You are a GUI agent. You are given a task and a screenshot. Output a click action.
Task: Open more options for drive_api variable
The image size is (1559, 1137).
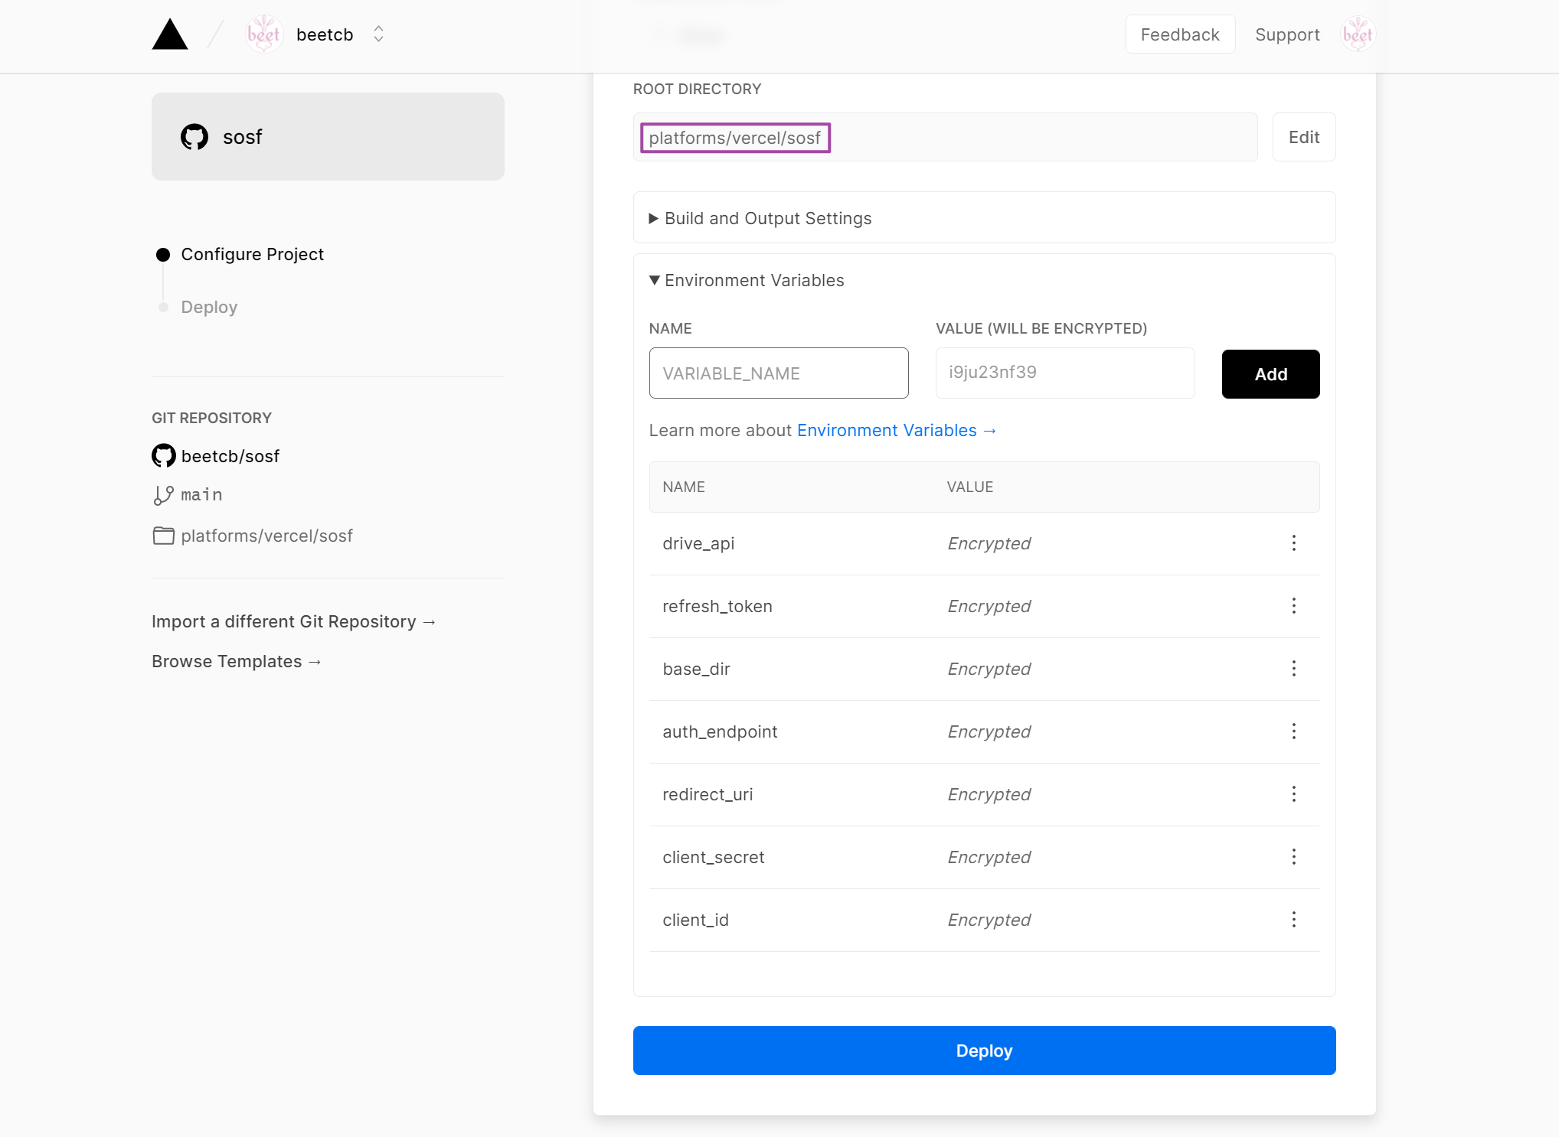click(x=1293, y=543)
